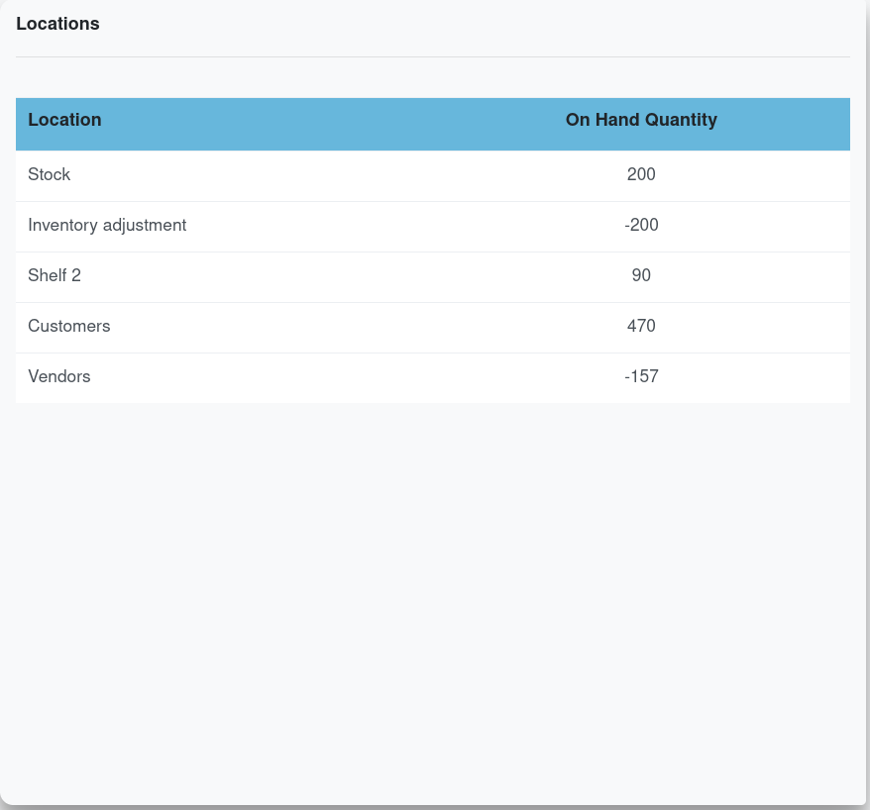Sort by On Hand Quantity column header
The height and width of the screenshot is (810, 870).
pyautogui.click(x=641, y=120)
